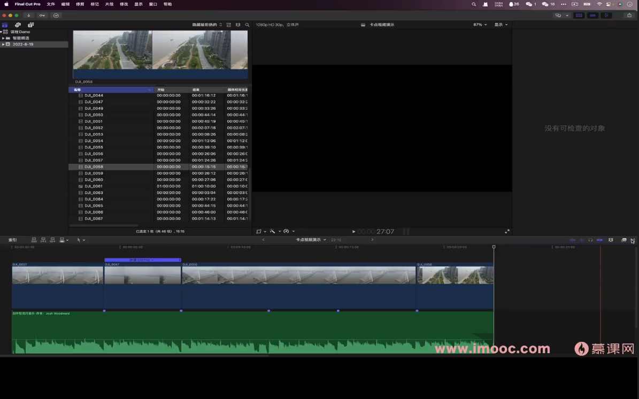Expand the 智能精选 folder
The width and height of the screenshot is (639, 399).
point(3,38)
